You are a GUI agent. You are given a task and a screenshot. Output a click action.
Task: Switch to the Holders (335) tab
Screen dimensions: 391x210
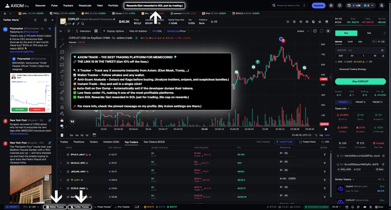coord(111,142)
